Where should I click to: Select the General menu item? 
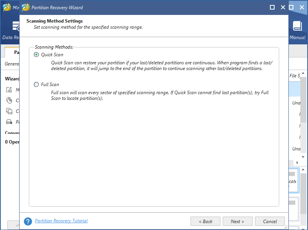tap(12, 64)
